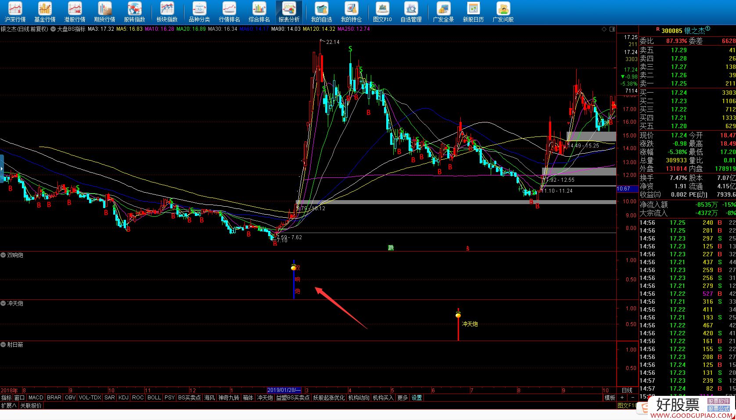The height and width of the screenshot is (420, 736).
Task: Open the 模板 template menu
Action: click(610, 398)
